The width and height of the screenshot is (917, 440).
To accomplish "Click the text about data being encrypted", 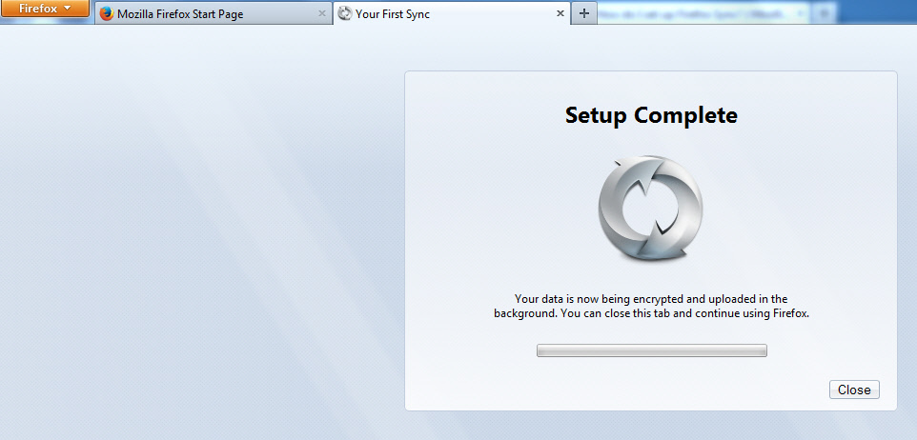I will (651, 306).
